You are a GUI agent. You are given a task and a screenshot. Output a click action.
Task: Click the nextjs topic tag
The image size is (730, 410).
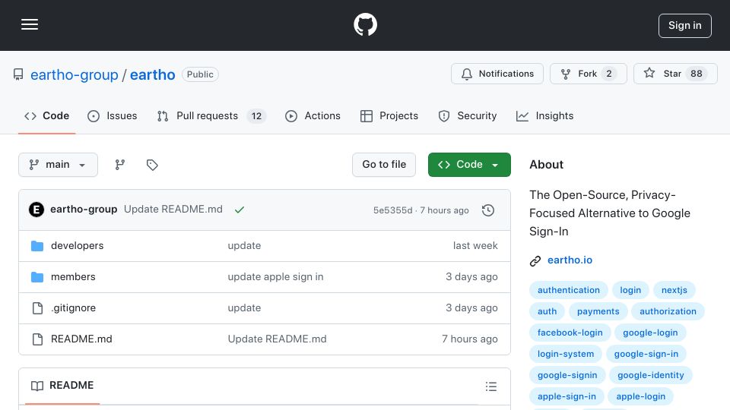click(x=674, y=290)
